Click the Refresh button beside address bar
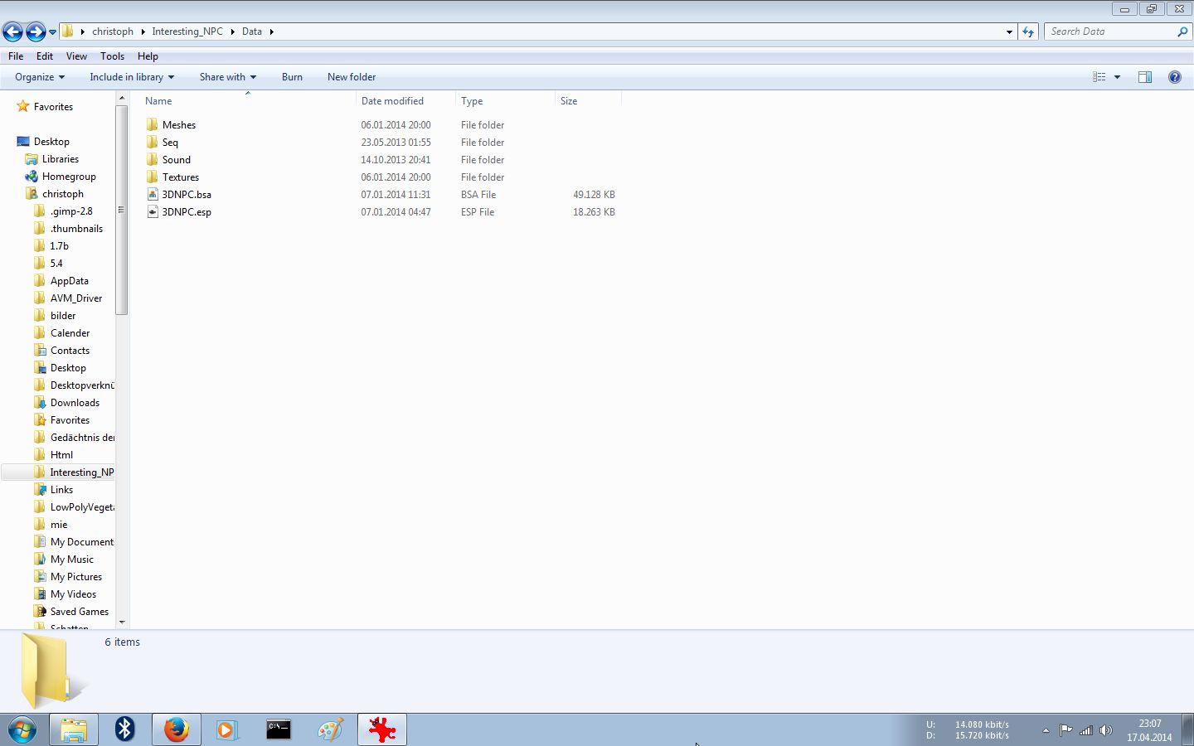 click(x=1028, y=31)
